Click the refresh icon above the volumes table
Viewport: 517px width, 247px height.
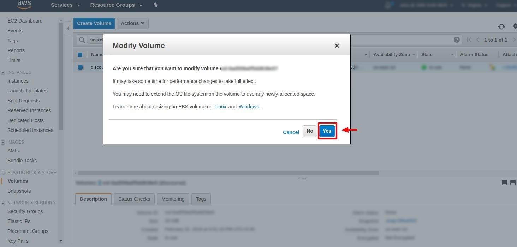click(x=501, y=26)
